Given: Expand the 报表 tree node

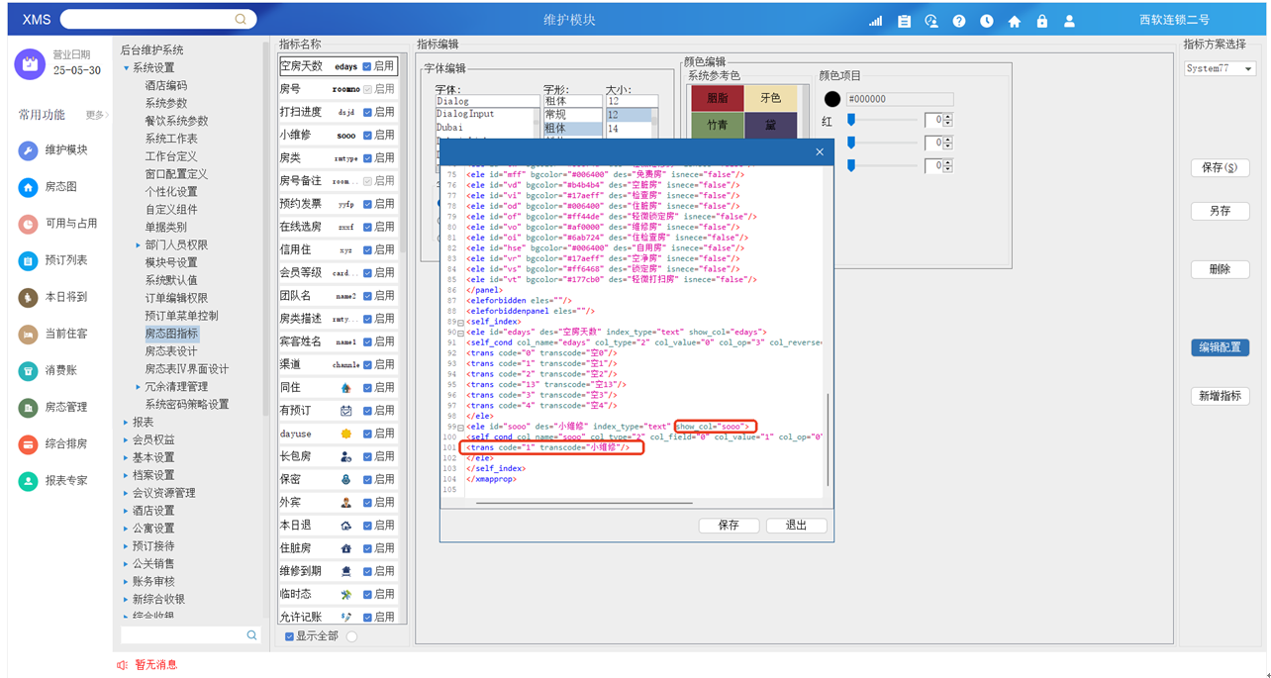Looking at the screenshot, I should coord(126,423).
